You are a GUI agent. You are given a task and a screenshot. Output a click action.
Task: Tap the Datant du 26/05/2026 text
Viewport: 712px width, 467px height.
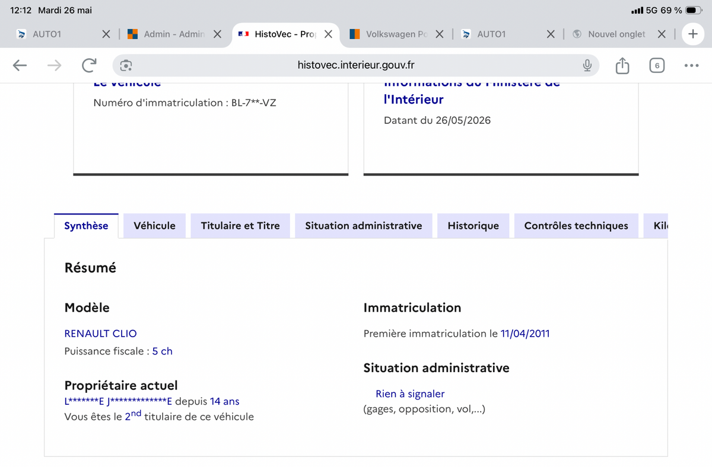[x=437, y=121]
